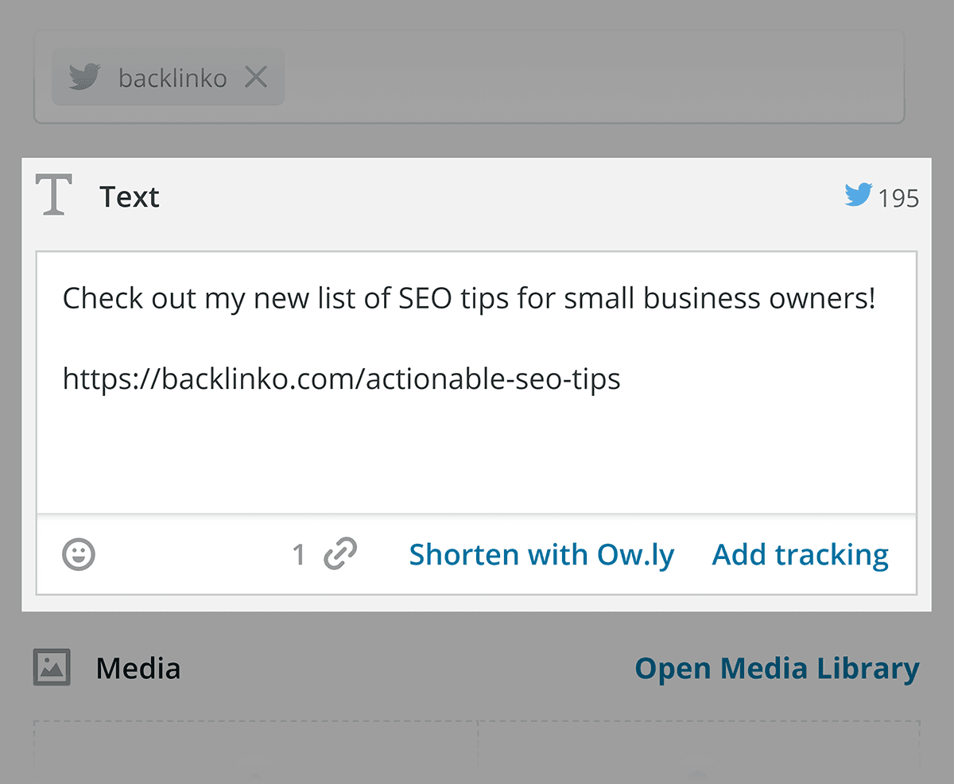The image size is (954, 784).
Task: Click the Media picture icon
Action: 52,667
